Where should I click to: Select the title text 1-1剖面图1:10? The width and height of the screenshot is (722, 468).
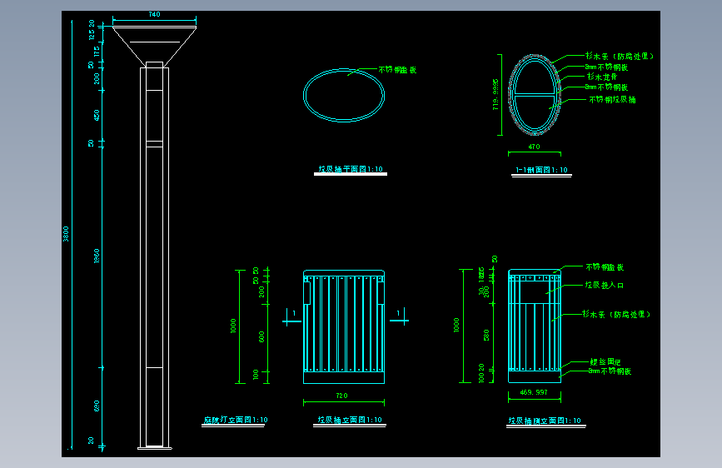[x=541, y=170]
